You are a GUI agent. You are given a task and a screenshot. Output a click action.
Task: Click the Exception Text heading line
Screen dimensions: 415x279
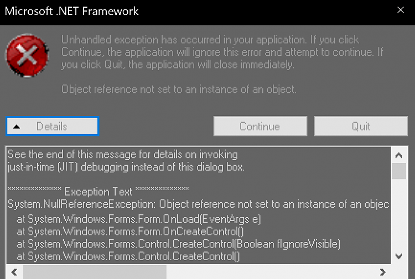point(98,191)
